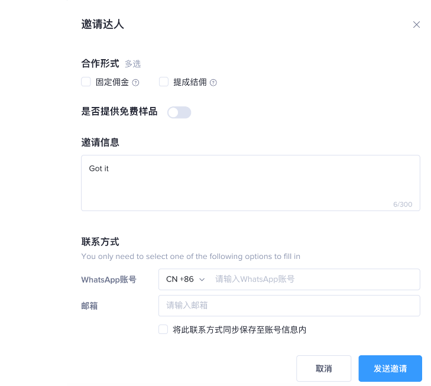Focus the WhatsApp账号 number input field
The image size is (431, 386).
coord(313,279)
